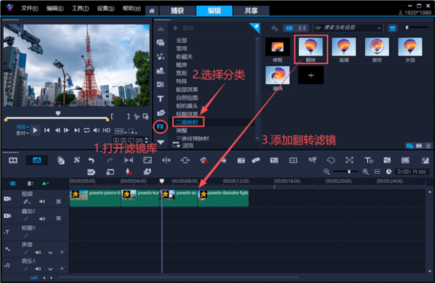Click the search current view field
This screenshot has width=435, height=283.
tap(348, 28)
